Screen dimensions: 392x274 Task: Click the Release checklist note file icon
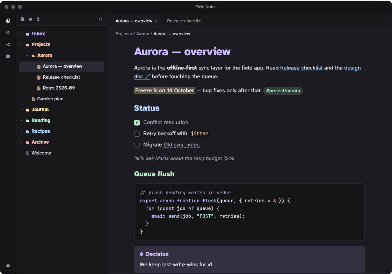coord(39,78)
